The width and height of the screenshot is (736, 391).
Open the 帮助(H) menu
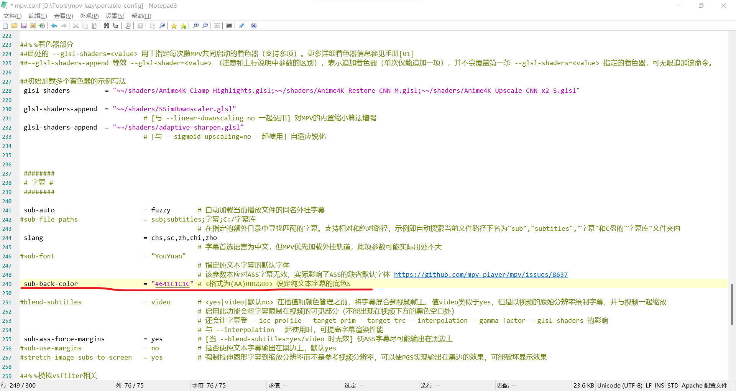coord(141,16)
